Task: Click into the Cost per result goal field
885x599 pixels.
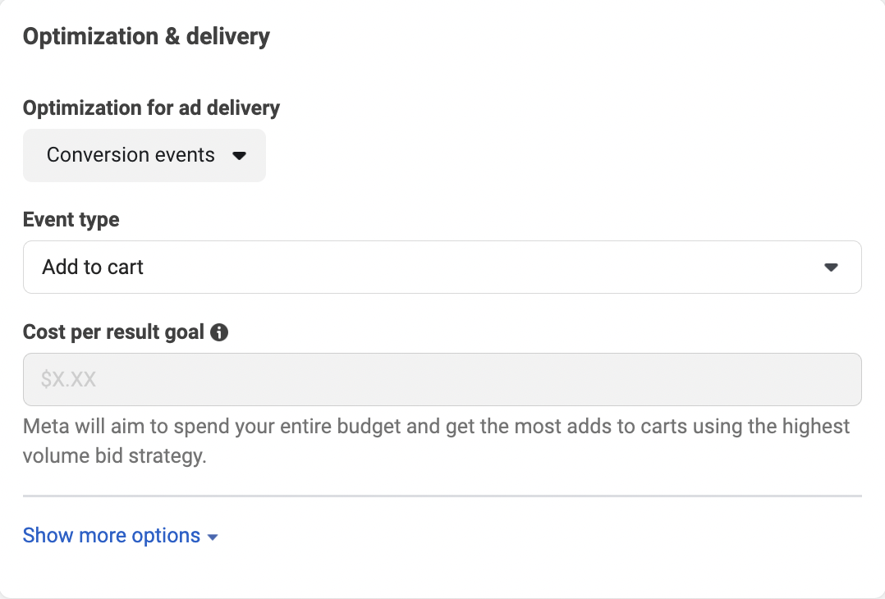Action: [x=442, y=379]
